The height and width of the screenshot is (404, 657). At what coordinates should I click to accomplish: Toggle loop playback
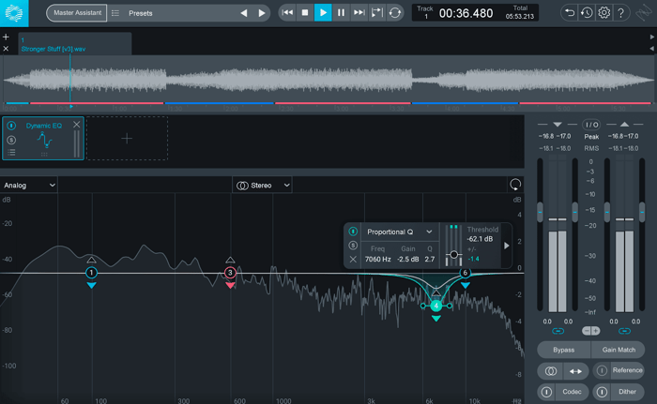pos(395,13)
